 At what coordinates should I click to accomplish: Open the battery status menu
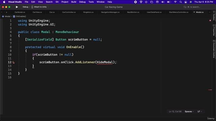tap(169, 2)
